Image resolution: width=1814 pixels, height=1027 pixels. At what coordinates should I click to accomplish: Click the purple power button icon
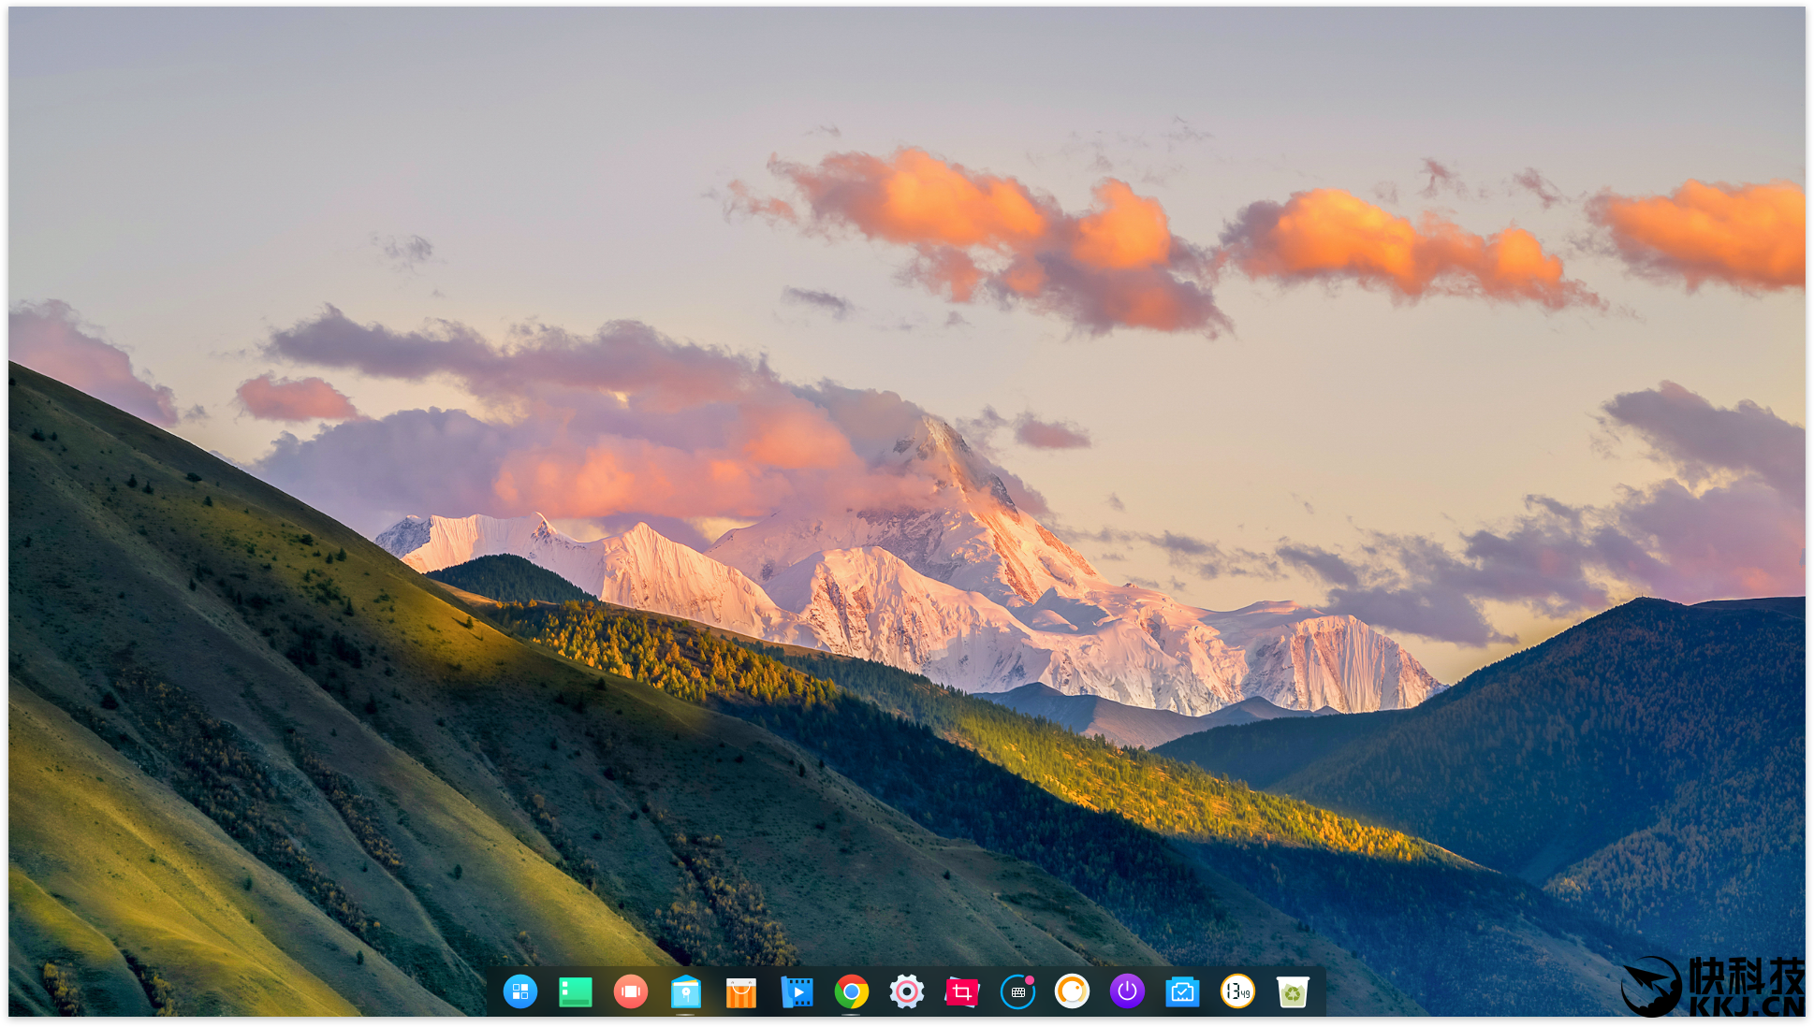click(x=1128, y=991)
